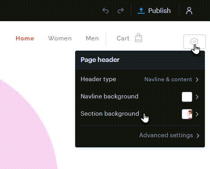Open Advanced settings link
The image size is (210, 169).
(166, 135)
